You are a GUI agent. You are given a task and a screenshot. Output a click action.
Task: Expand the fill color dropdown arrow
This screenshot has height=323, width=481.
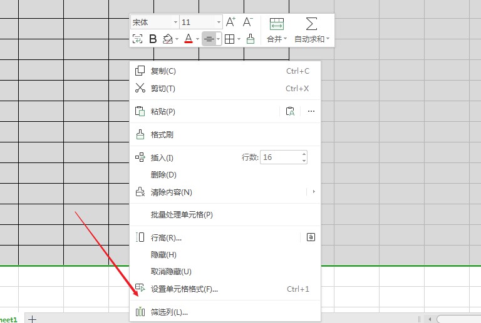177,39
